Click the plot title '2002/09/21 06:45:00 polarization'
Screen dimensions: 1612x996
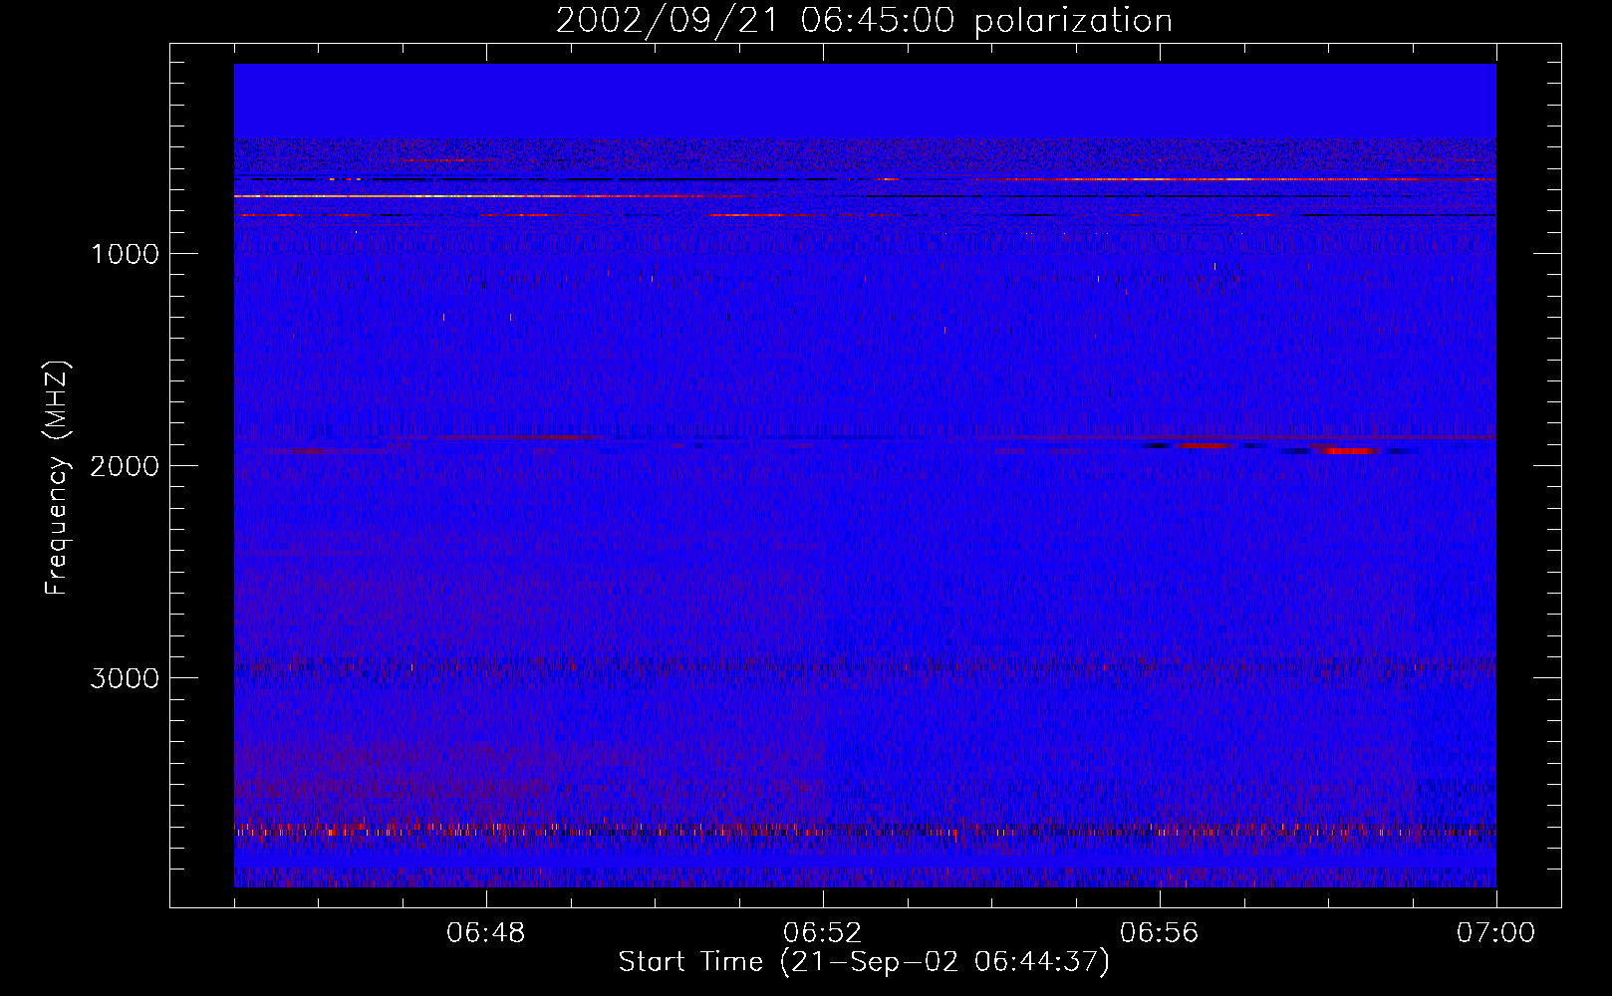coord(864,20)
